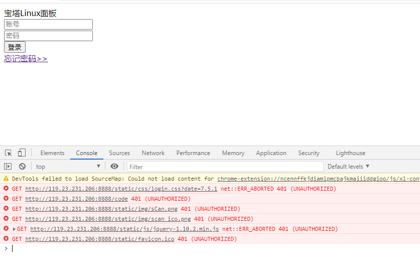Click the error icon on the jquery row

tap(6, 228)
